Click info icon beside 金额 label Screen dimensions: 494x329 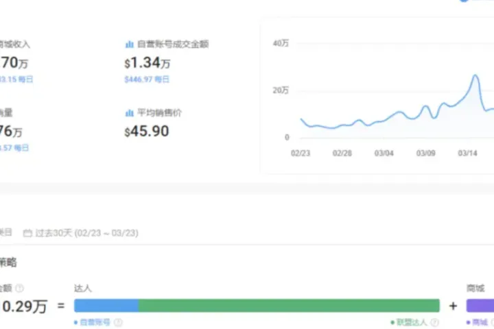19,288
